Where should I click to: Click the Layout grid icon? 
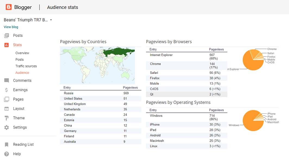click(x=7, y=109)
